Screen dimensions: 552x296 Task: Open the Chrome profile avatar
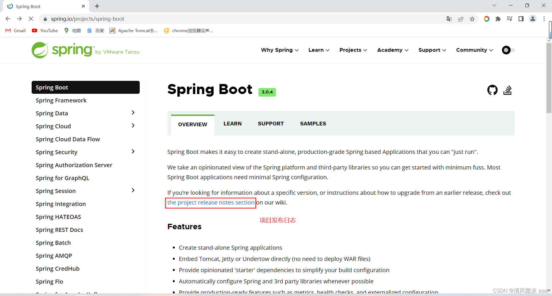[x=533, y=19]
